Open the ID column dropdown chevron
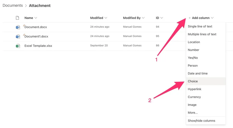Viewport: 233px width, 128px height. point(162,18)
